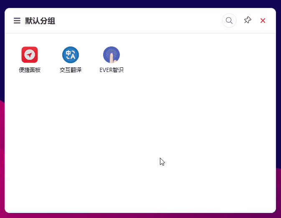This screenshot has width=281, height=218.
Task: Click the 便捷面板 text label
Action: 30,70
